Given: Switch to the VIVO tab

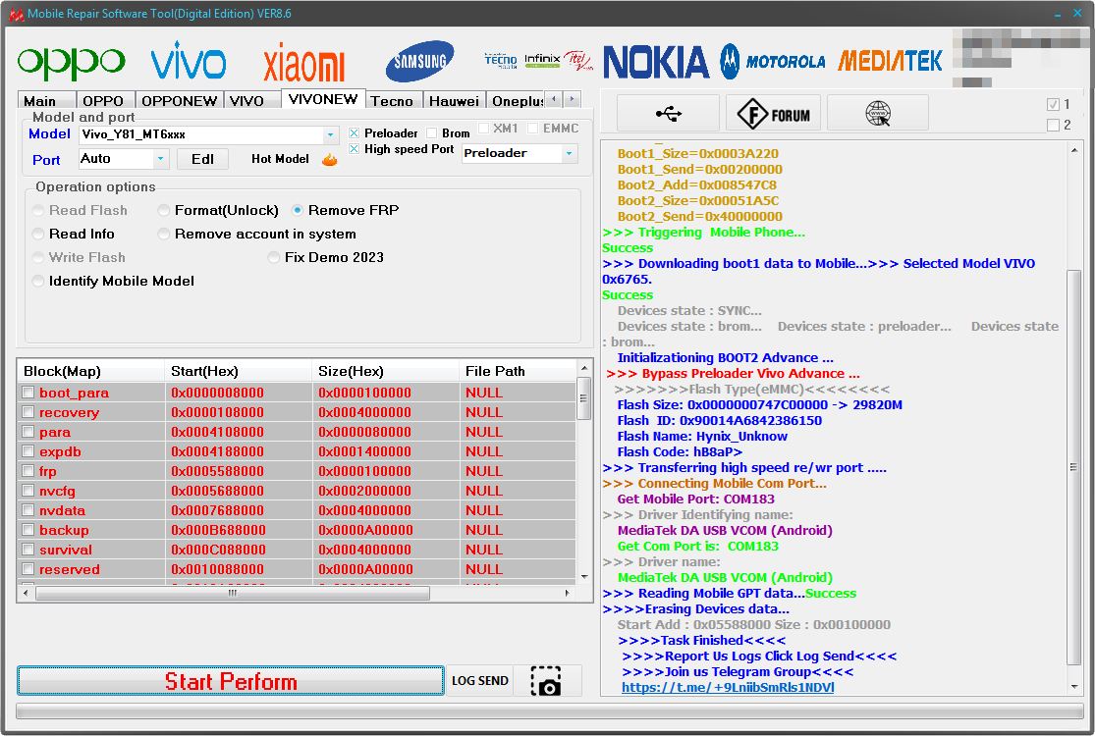Looking at the screenshot, I should (250, 101).
